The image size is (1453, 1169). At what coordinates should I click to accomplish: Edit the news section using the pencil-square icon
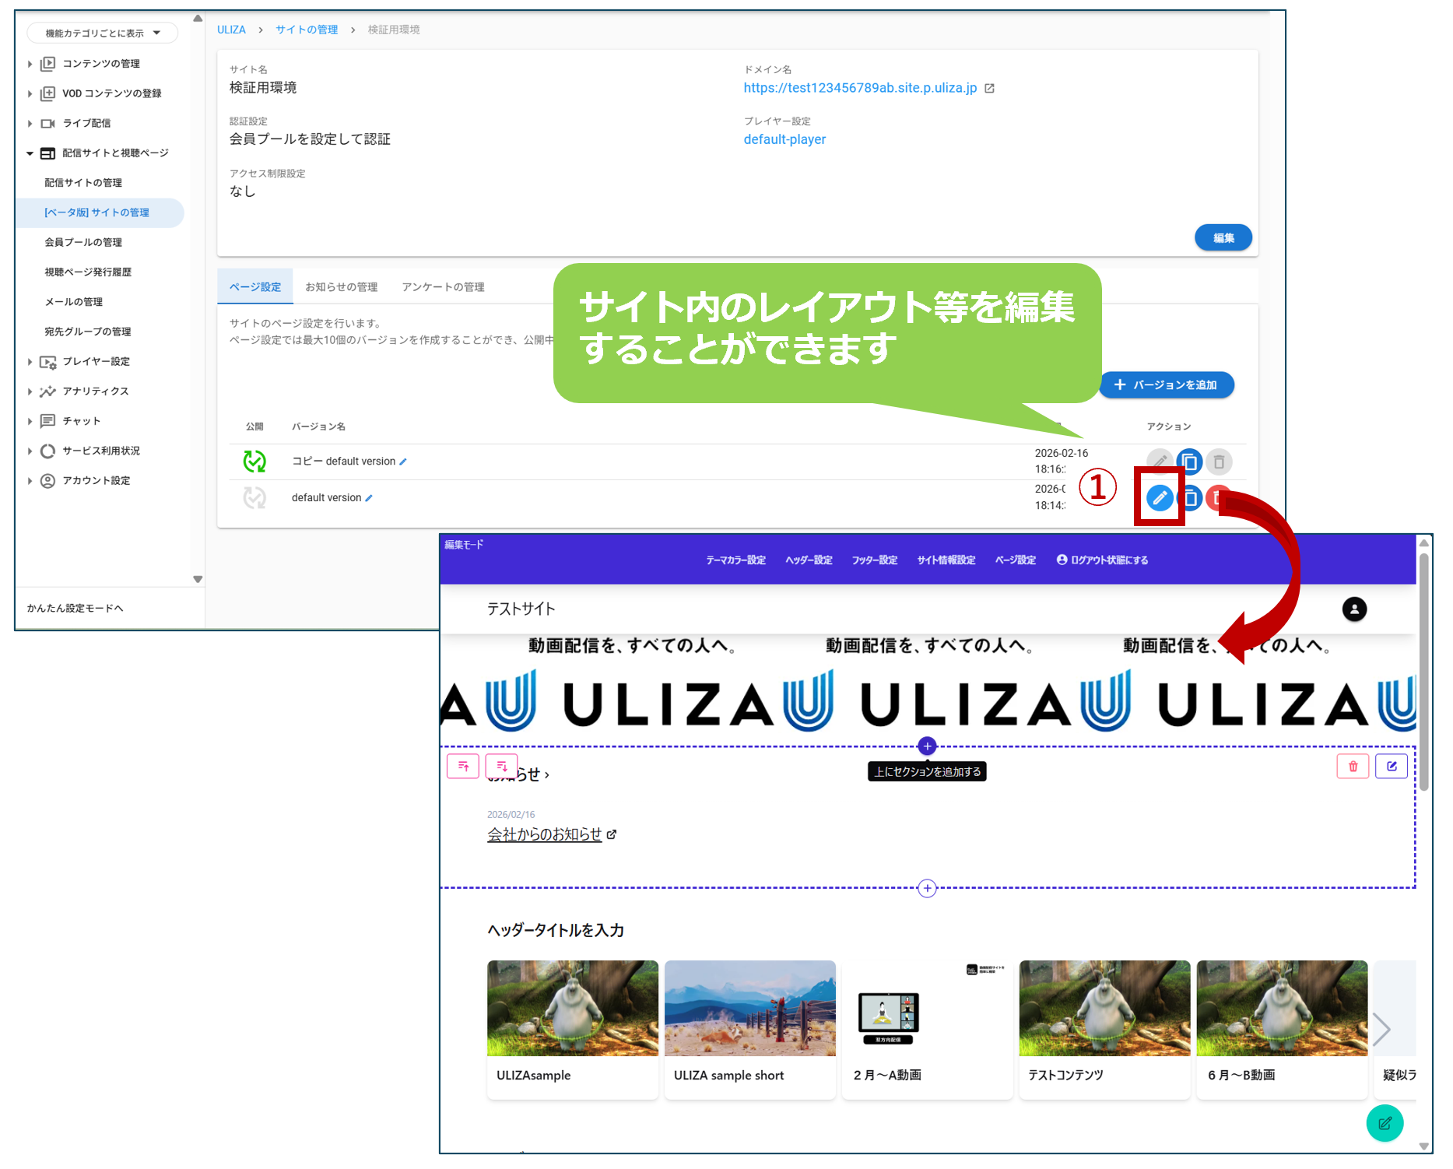[1392, 767]
